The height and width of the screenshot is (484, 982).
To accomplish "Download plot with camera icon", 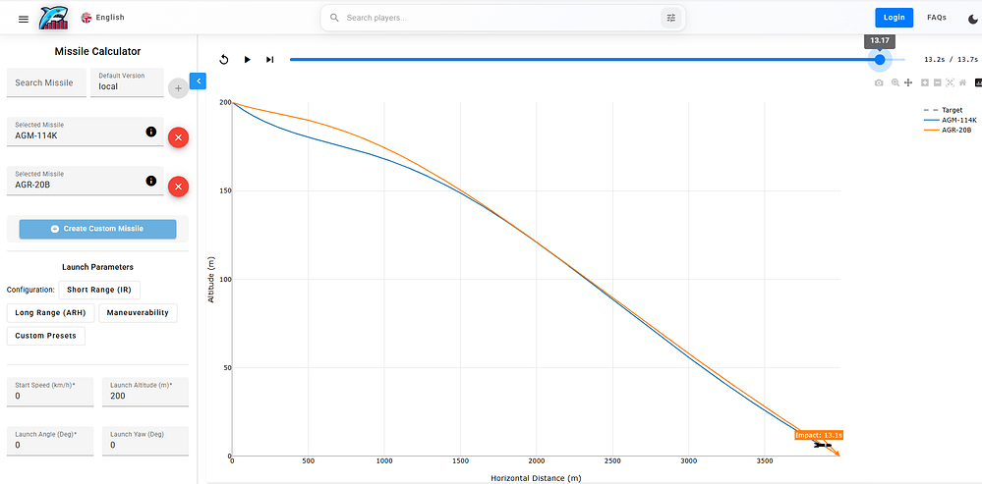I will pyautogui.click(x=879, y=83).
